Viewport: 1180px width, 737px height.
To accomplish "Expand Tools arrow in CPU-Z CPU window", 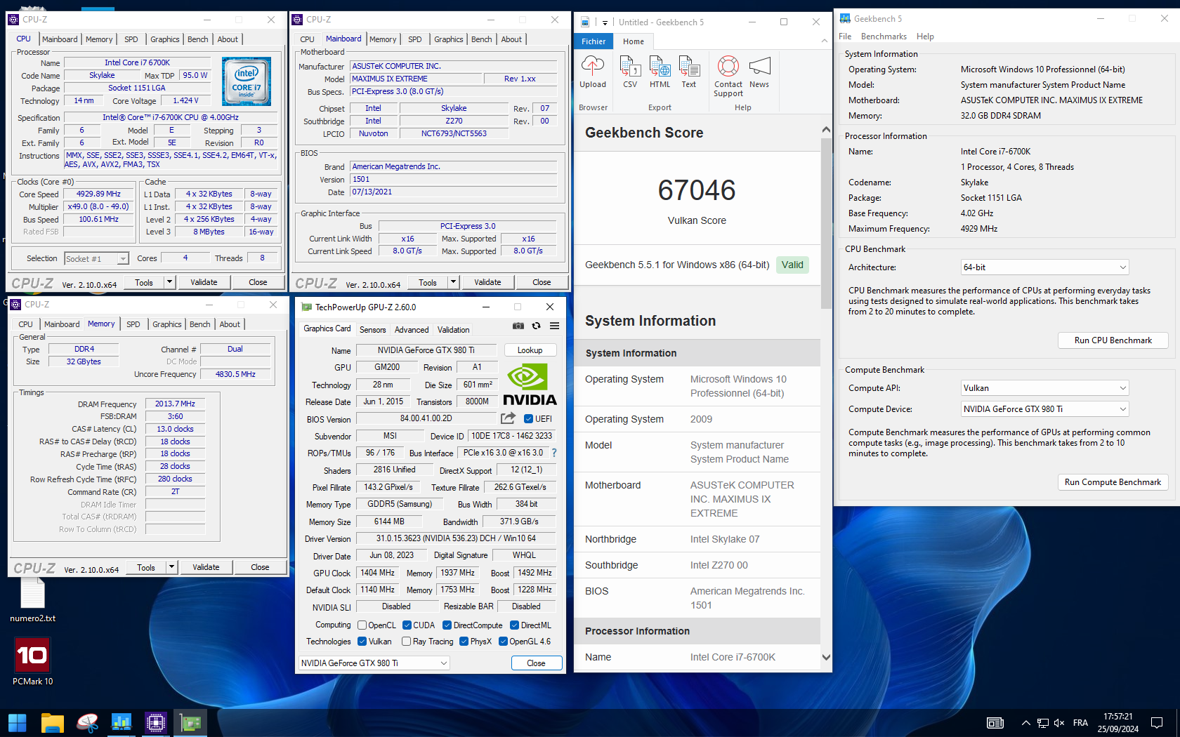I will click(x=169, y=282).
